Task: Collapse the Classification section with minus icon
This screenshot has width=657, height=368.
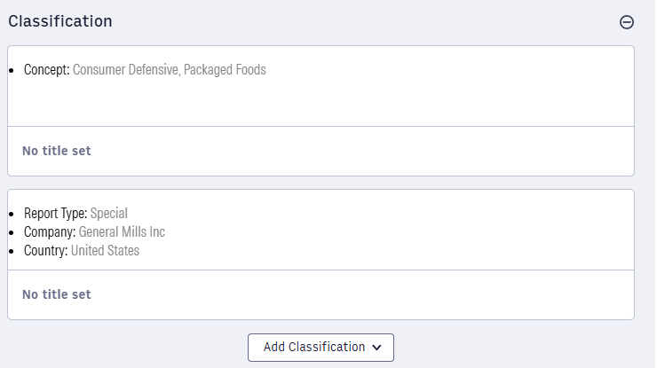Action: pyautogui.click(x=627, y=22)
